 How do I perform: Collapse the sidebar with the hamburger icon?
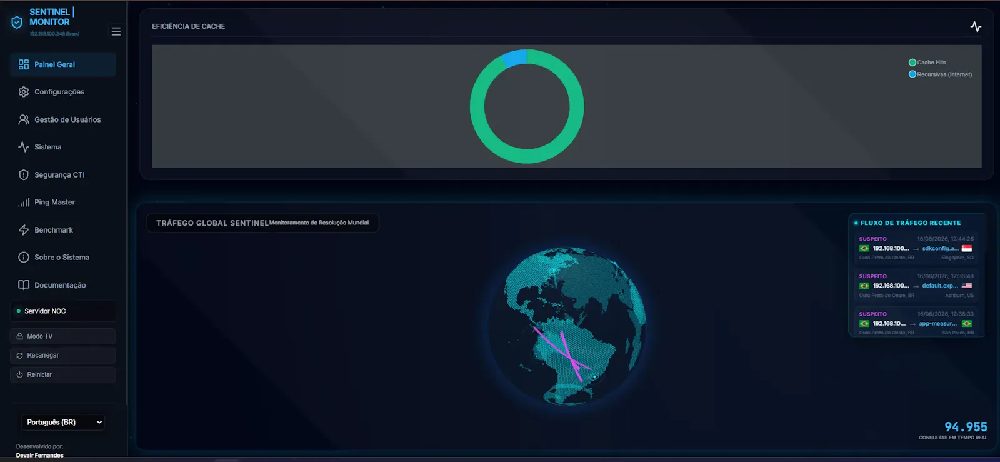[x=116, y=31]
